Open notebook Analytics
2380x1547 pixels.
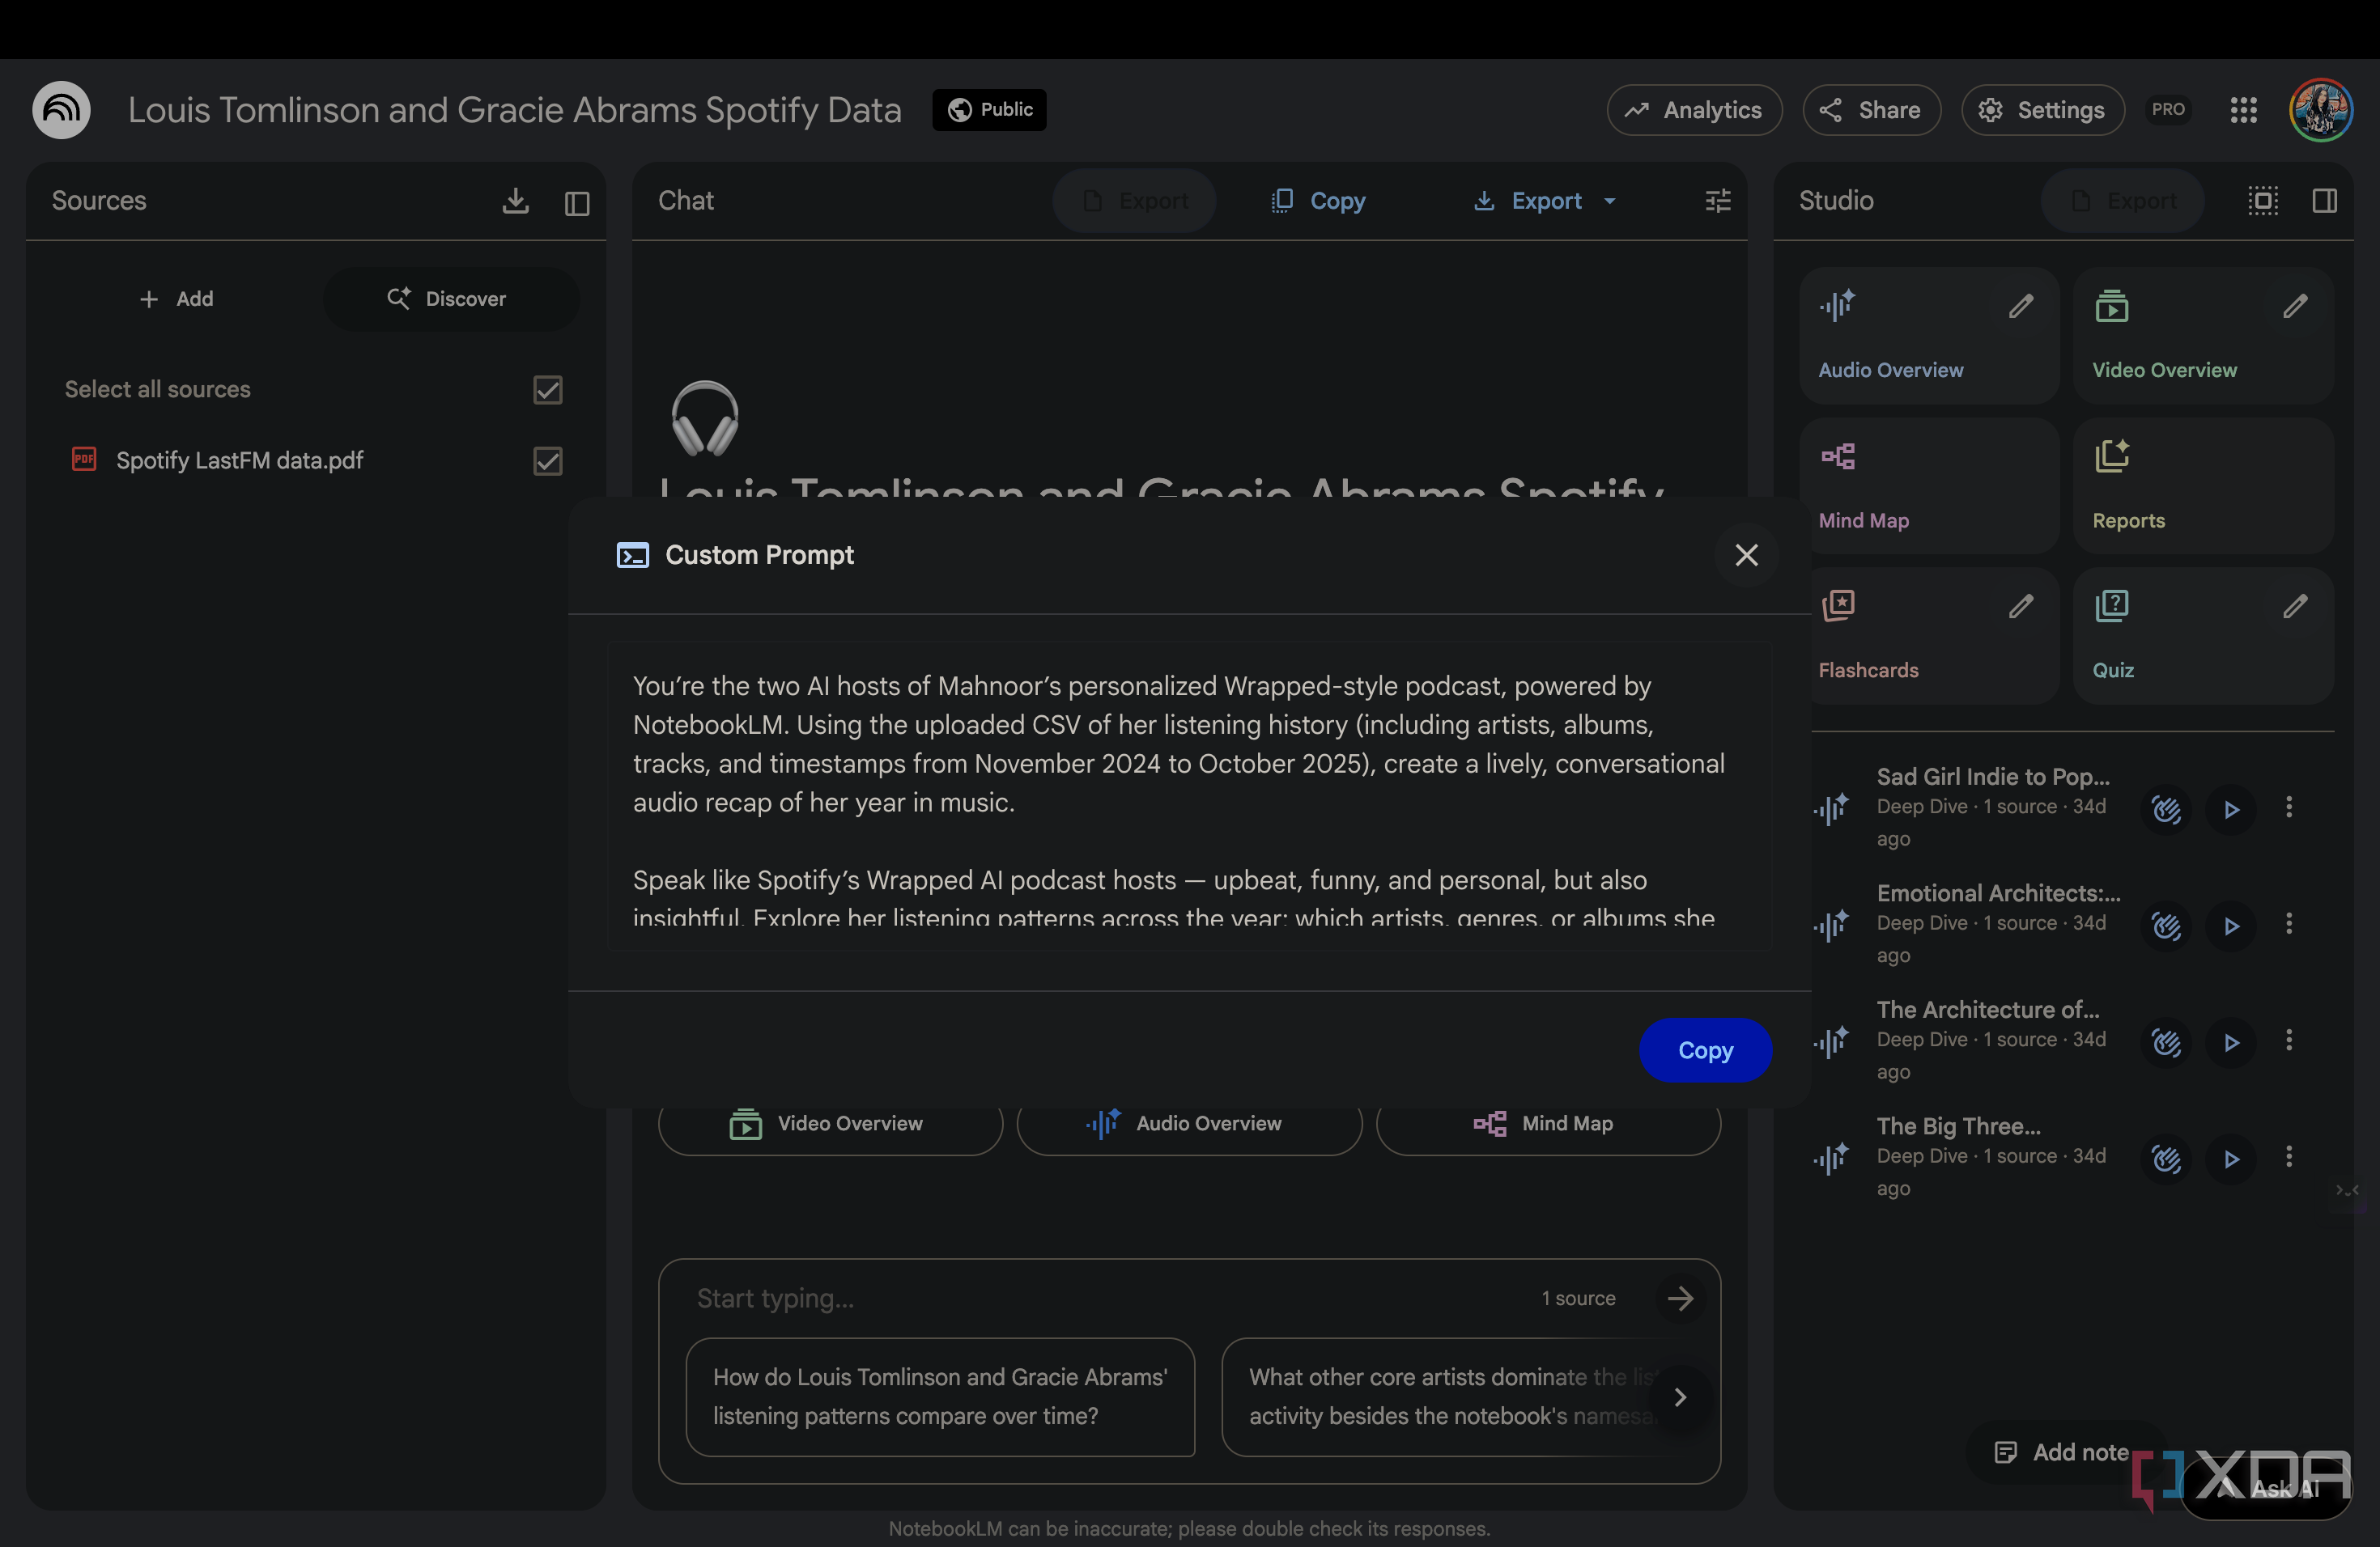coord(1694,110)
